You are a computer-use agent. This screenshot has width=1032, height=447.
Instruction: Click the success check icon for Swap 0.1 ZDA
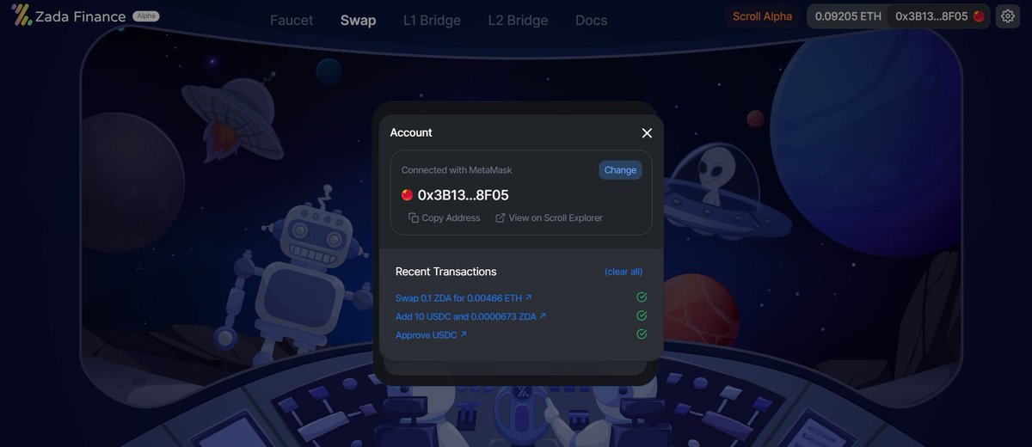(642, 297)
